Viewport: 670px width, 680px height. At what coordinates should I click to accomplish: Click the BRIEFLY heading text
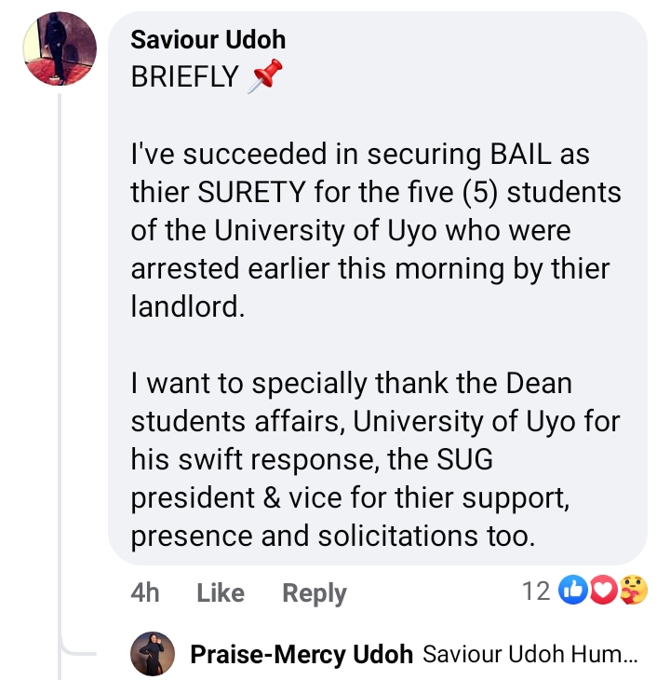coord(185,78)
